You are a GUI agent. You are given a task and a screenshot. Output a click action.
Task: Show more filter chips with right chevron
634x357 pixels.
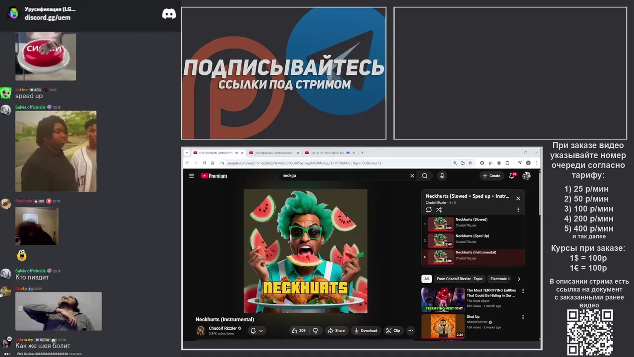(x=519, y=279)
